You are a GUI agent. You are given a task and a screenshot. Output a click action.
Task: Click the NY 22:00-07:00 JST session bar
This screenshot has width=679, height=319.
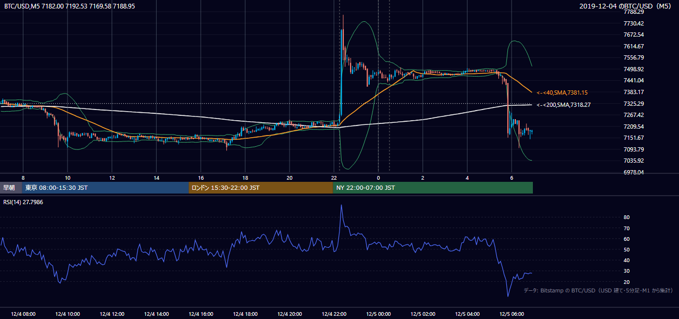click(x=433, y=188)
